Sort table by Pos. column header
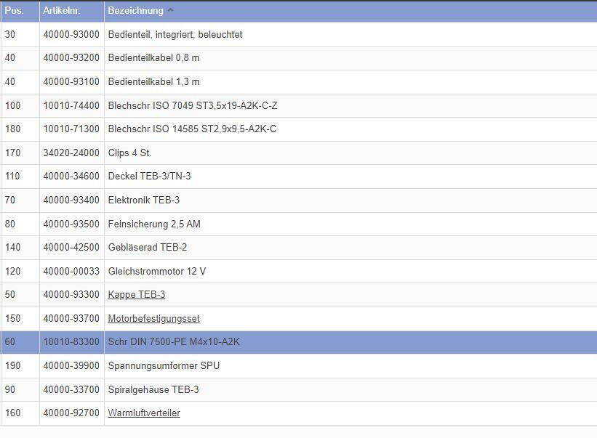The height and width of the screenshot is (438, 597). click(x=15, y=11)
